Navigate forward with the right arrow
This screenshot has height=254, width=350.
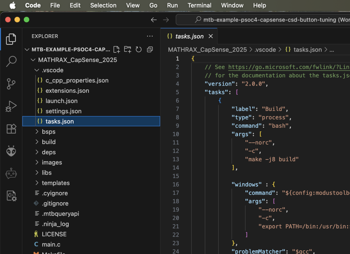point(166,20)
